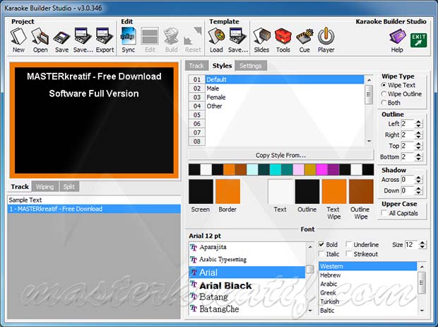Viewport: 438px width, 327px height.
Task: Pick the Screen color swatch
Action: coord(201,192)
